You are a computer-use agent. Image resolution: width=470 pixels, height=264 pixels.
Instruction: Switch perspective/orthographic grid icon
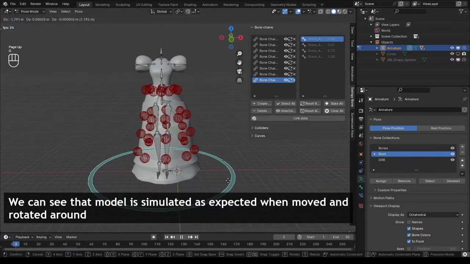coord(239,80)
